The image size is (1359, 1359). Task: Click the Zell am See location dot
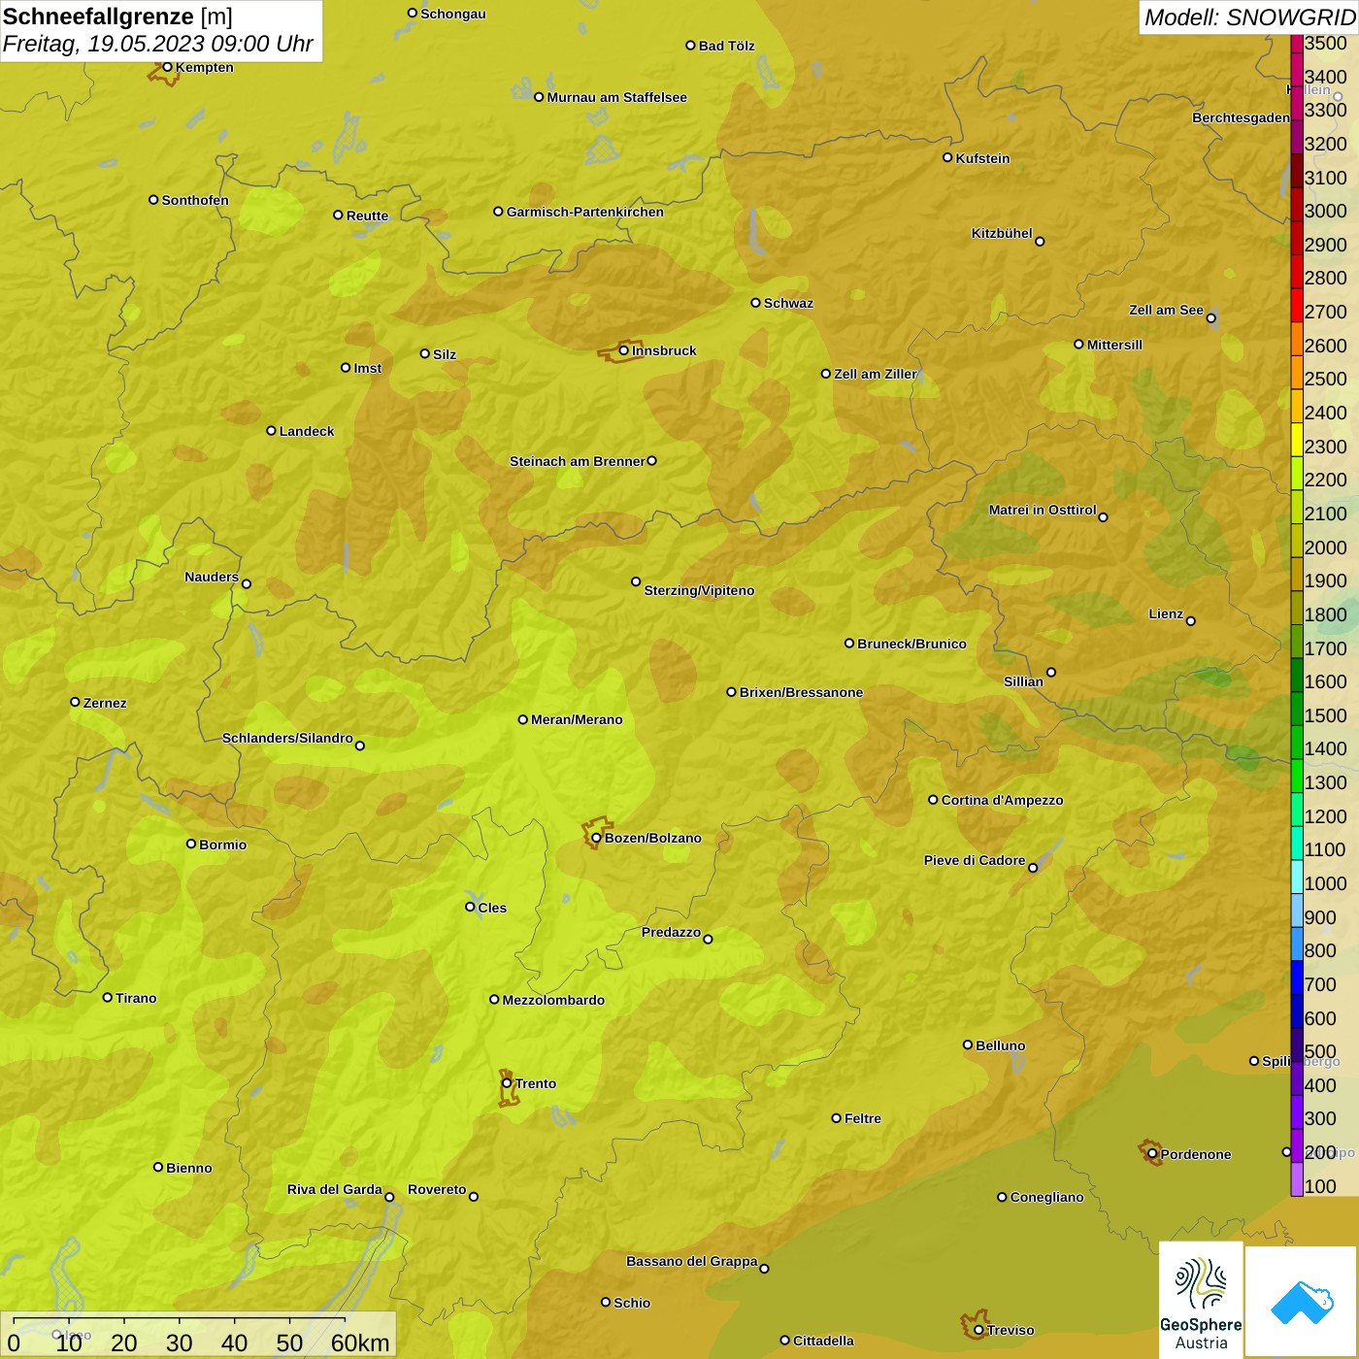pos(1210,317)
